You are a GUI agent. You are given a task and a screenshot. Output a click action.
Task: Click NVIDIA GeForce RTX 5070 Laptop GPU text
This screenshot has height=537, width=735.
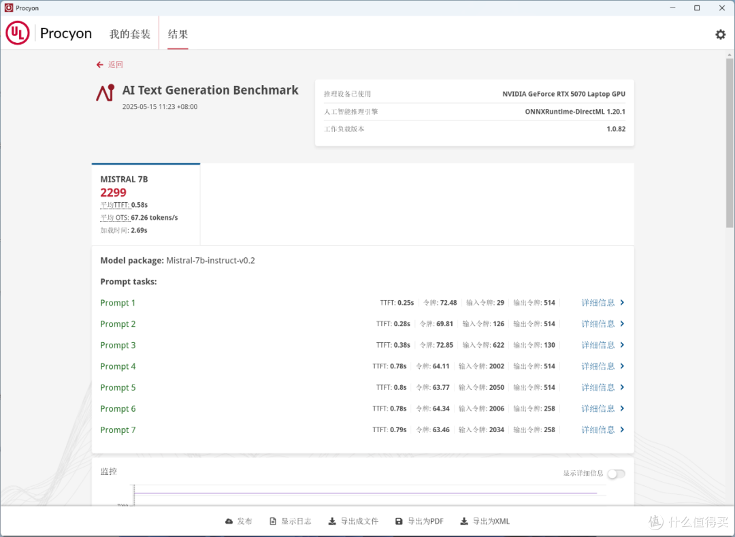(563, 94)
